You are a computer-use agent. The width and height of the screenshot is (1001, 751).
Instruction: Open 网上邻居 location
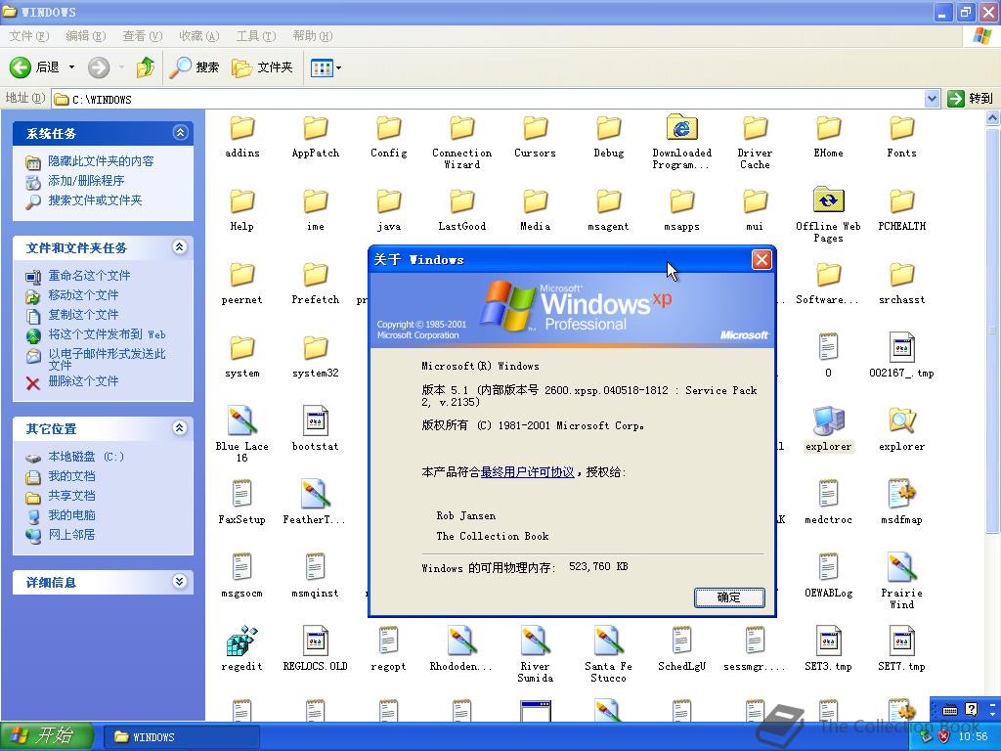71,535
